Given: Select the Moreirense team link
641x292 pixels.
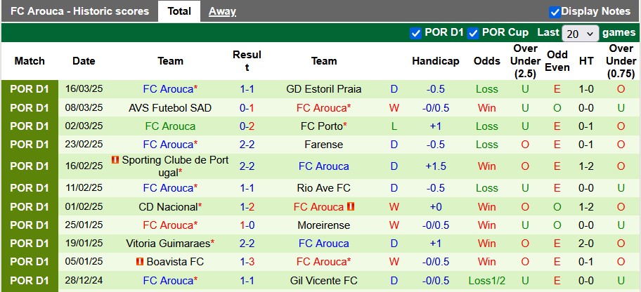Looking at the screenshot, I should pos(324,225).
